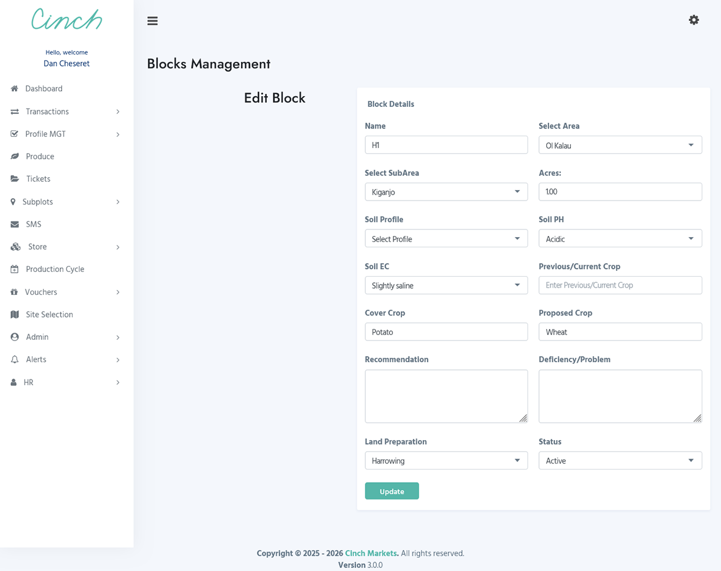Open the Tickets icon in the navigation
721x571 pixels.
tap(13, 178)
